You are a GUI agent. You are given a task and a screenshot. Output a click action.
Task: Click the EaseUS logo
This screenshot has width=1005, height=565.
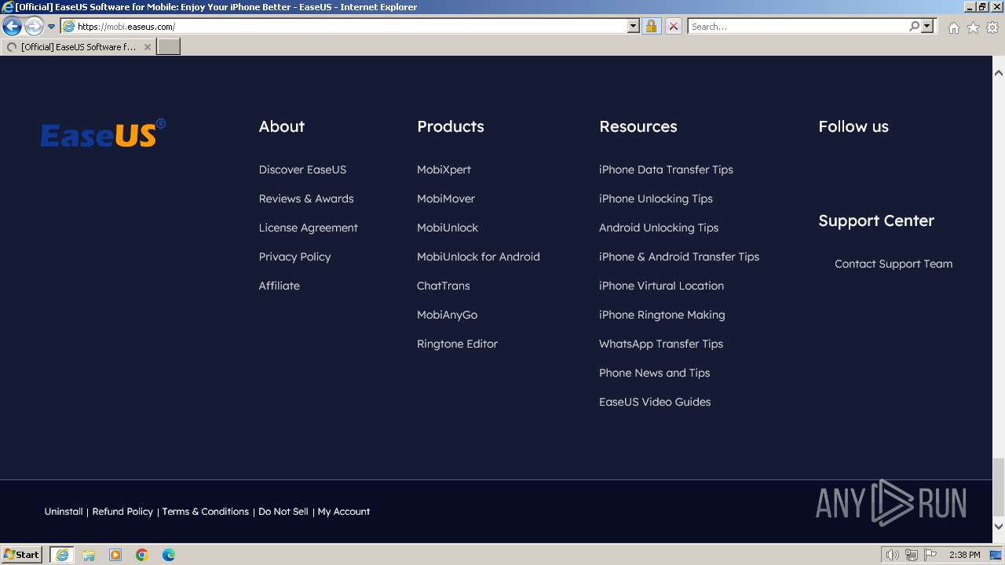(x=103, y=133)
